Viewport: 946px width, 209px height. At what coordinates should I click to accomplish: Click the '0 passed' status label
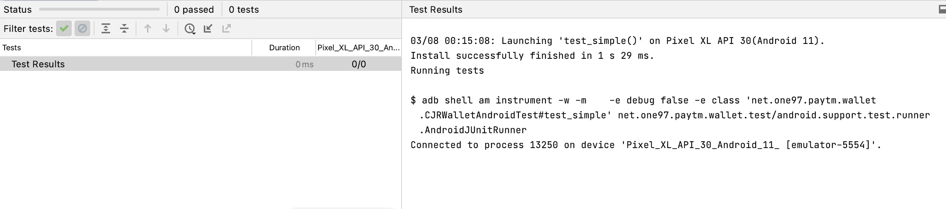pos(194,10)
